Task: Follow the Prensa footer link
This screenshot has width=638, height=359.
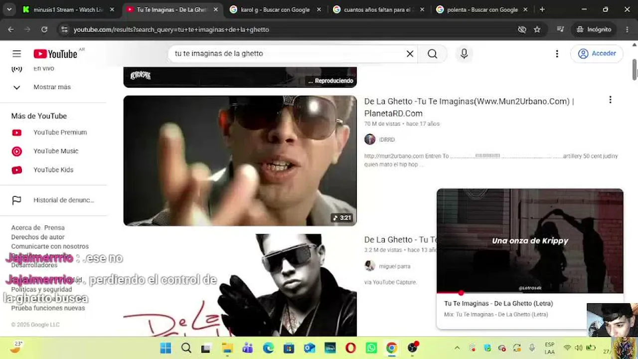Action: [x=54, y=228]
